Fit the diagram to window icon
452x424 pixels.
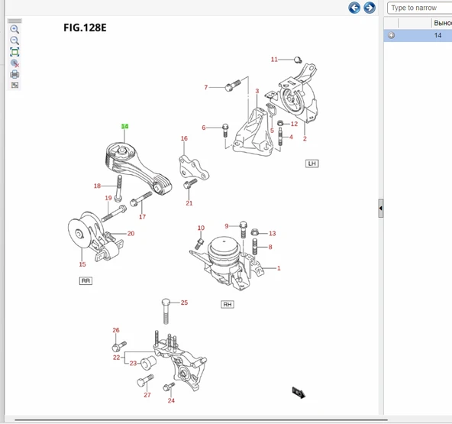pos(15,52)
